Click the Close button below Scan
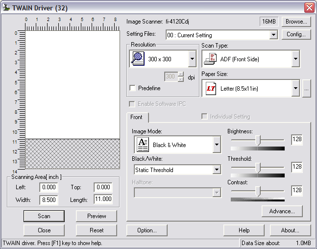The width and height of the screenshot is (317, 249). click(44, 230)
